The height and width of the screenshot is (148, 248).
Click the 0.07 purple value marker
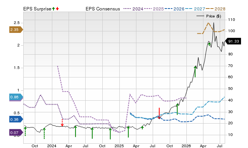[x=16, y=133]
